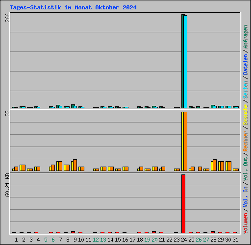Click the 'Volumen' legend label
Viewport: 251px width, 245px height.
click(245, 223)
